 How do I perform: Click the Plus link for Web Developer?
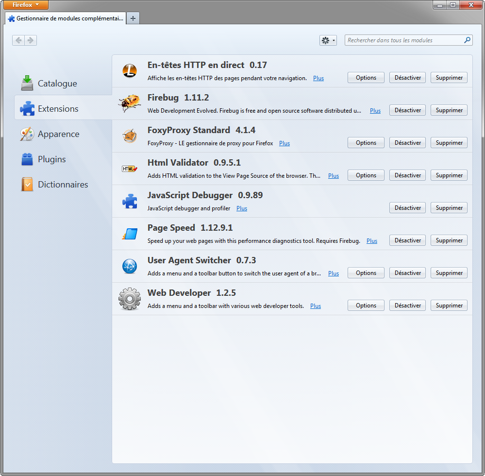tap(316, 306)
